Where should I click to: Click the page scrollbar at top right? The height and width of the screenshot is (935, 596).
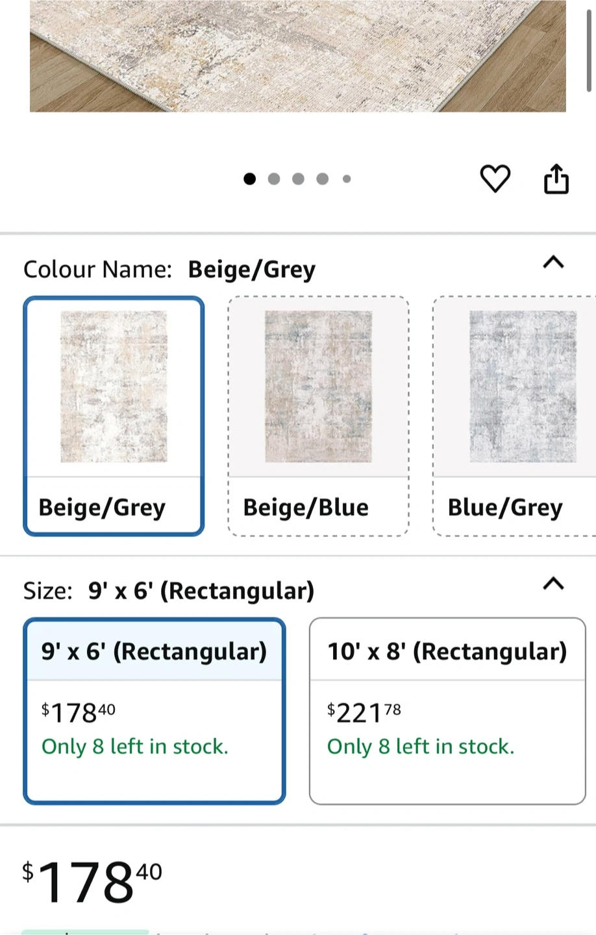[590, 45]
